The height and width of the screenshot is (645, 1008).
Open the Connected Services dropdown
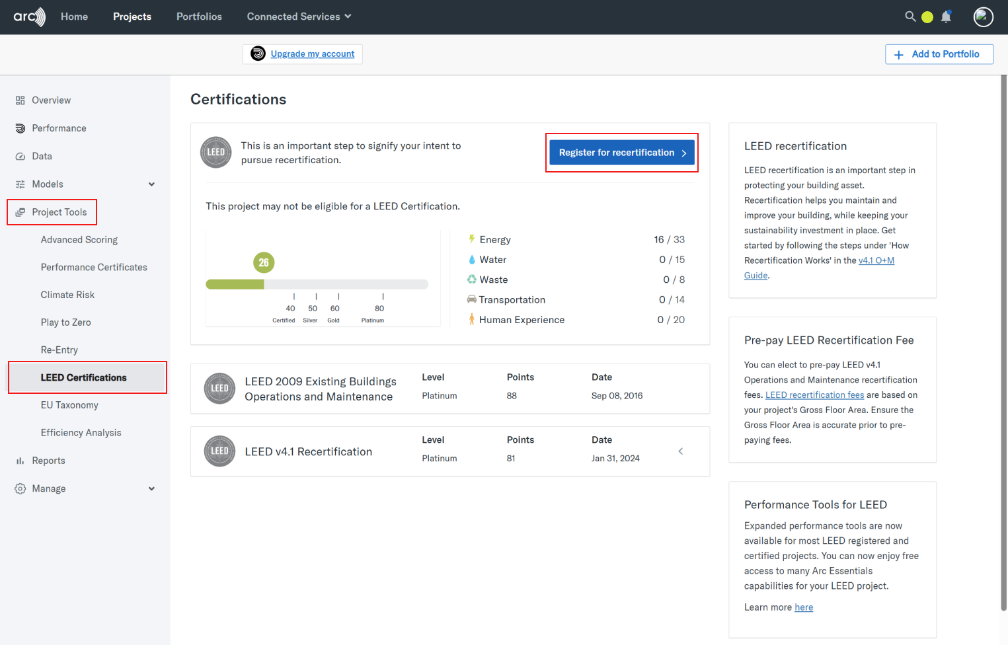(299, 17)
